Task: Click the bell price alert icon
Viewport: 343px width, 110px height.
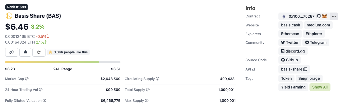Action: (25, 52)
